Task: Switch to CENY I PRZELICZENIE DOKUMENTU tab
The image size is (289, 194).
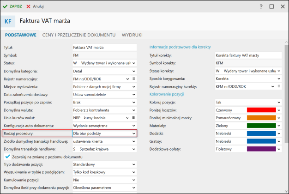Action: point(78,35)
